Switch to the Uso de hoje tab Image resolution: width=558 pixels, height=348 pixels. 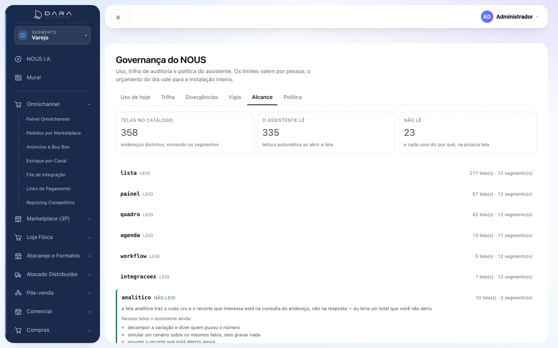(x=135, y=97)
